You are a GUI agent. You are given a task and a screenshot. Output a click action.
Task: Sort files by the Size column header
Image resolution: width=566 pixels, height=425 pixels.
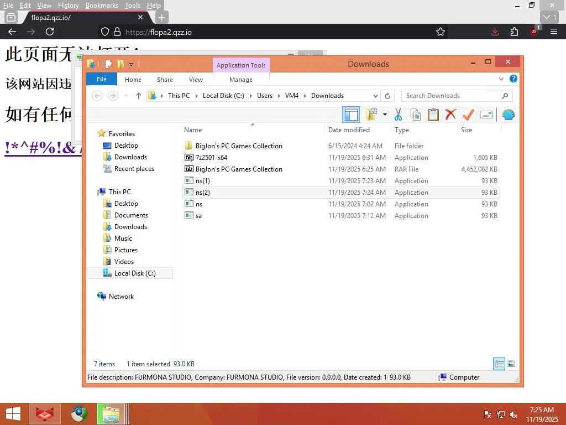tap(479, 129)
